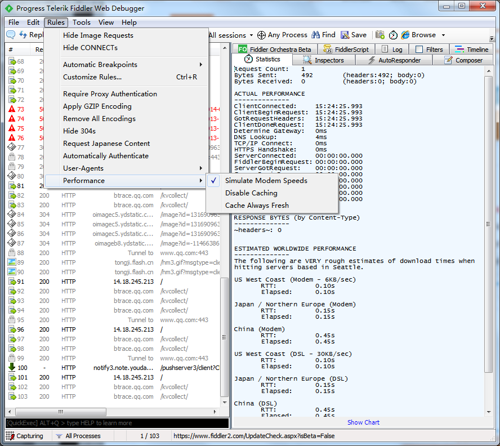Screen dimensions: 500x446
Task: Toggle Simulate Modem Speeds option
Action: point(272,181)
